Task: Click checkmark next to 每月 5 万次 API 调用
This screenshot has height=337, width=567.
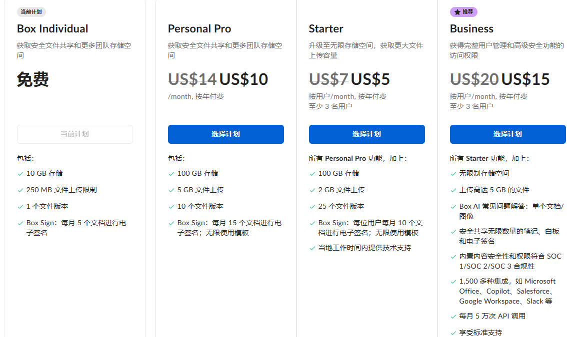Action: coord(453,317)
